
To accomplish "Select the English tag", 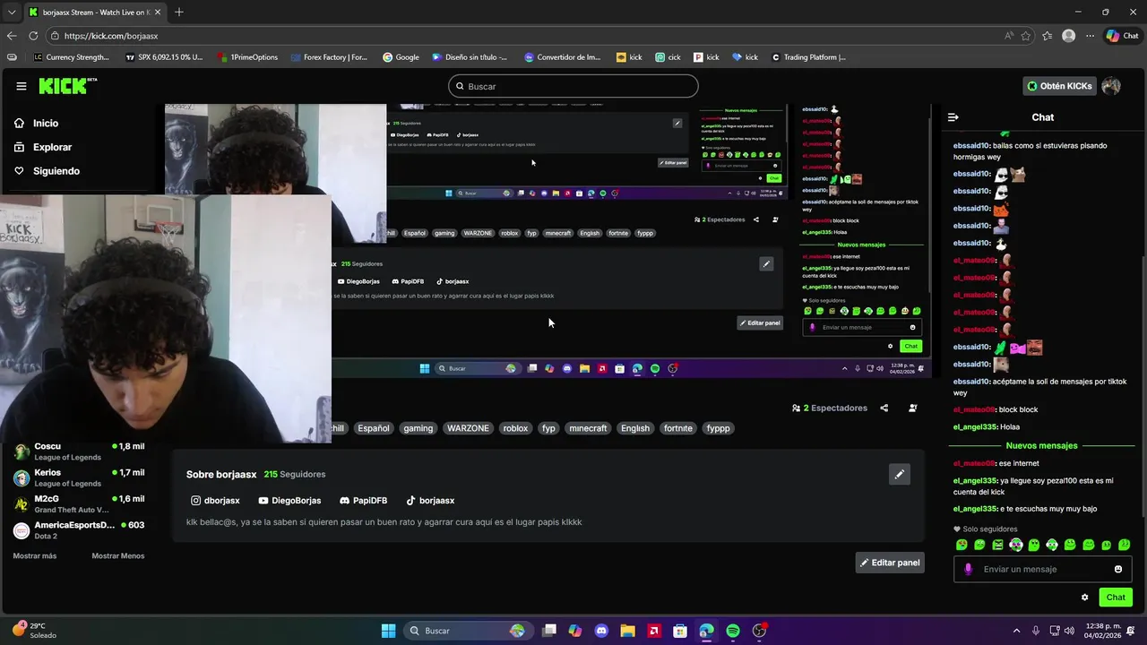I will pos(635,428).
